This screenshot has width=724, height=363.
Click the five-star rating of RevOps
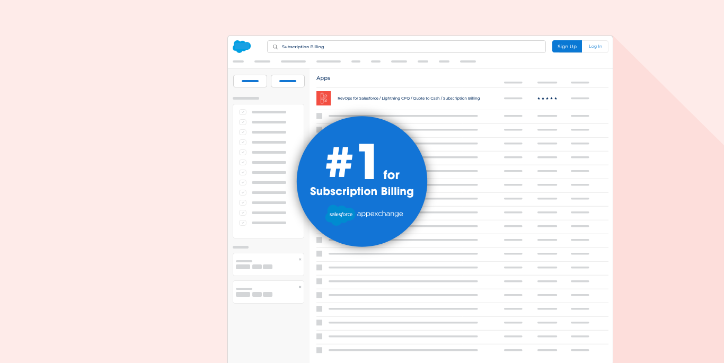click(547, 99)
